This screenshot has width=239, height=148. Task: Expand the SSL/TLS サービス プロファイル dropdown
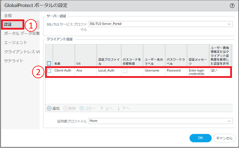tap(229, 24)
